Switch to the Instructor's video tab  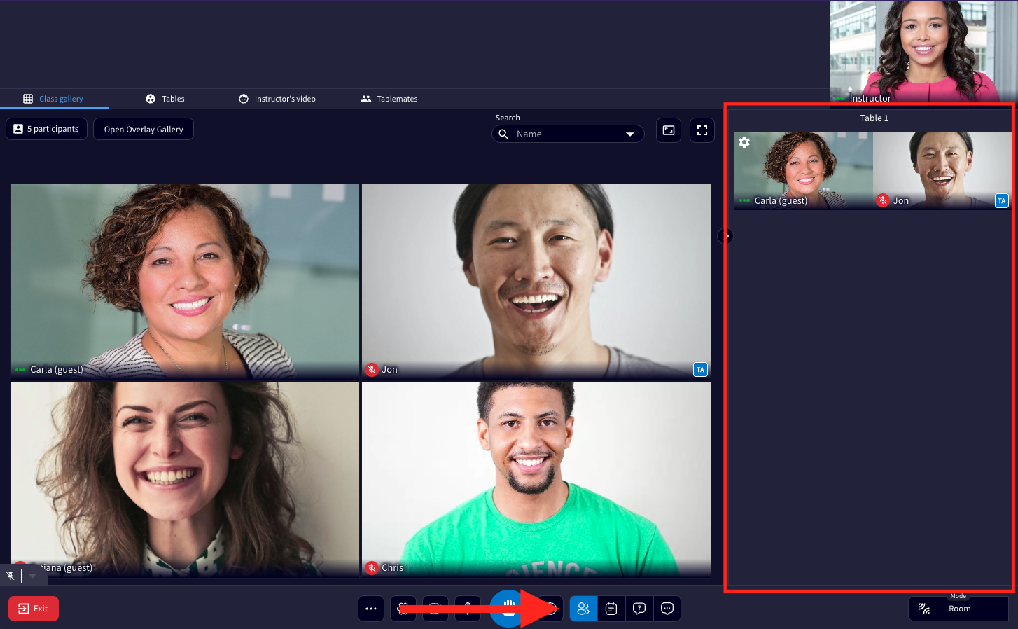(x=277, y=99)
